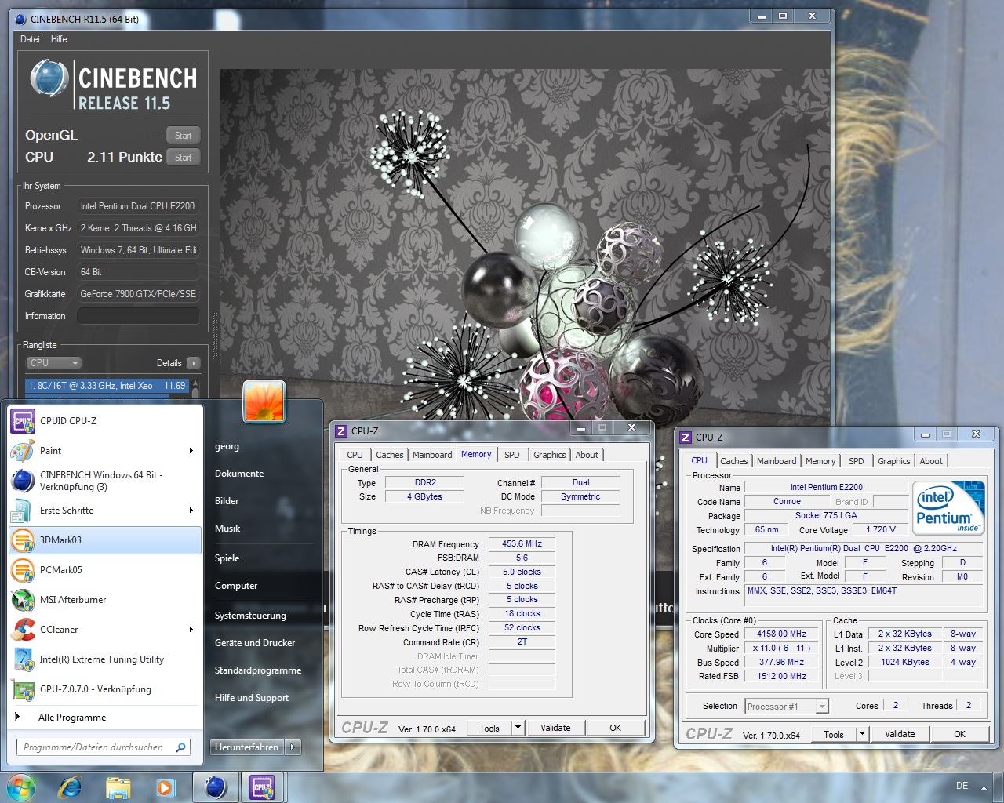Show hidden tray icons arrow
Viewport: 1004px width, 803px height.
(x=983, y=787)
